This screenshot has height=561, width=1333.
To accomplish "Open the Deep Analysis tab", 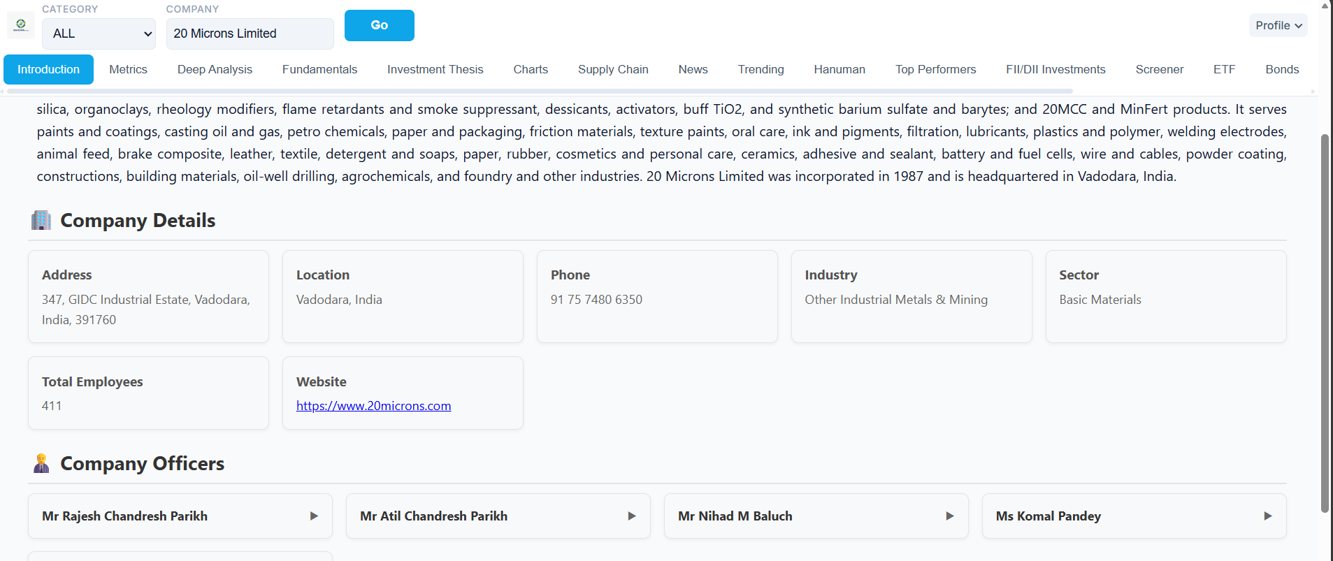I will click(215, 69).
